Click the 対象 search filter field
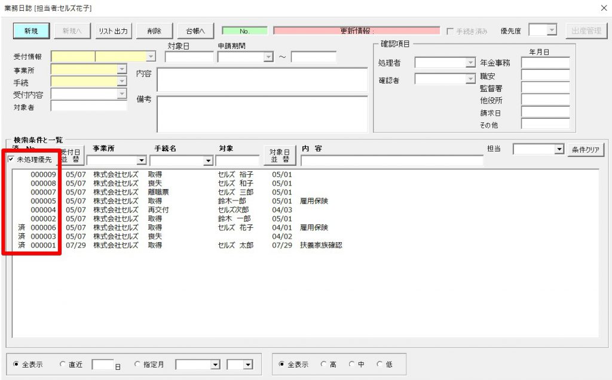Screen dimensions: 612x380 [237, 160]
